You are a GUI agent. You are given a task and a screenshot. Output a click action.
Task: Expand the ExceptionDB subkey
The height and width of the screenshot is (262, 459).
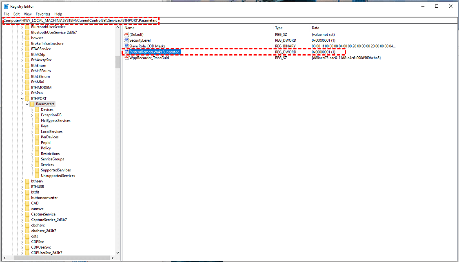[32, 115]
